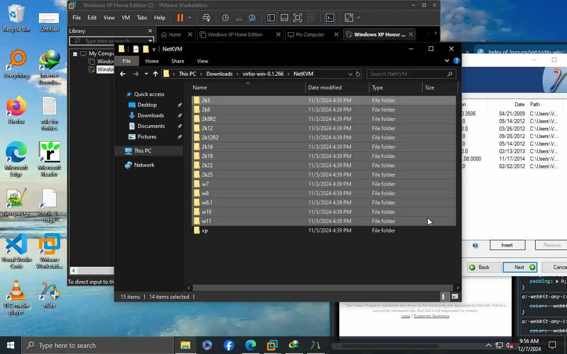The height and width of the screenshot is (354, 567).
Task: Expand pause button dropdown arrow in VMware
Action: click(190, 18)
